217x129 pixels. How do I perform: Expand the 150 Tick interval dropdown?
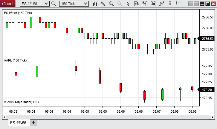click(x=86, y=4)
